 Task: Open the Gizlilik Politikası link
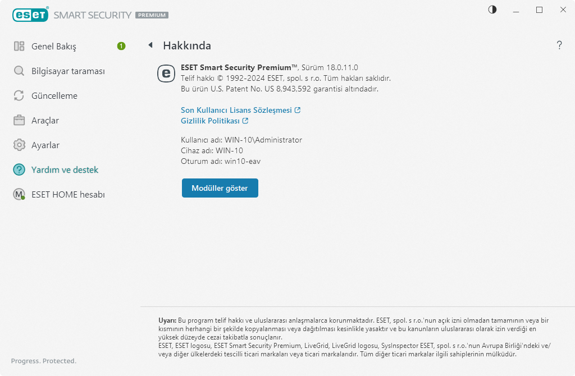tap(210, 121)
